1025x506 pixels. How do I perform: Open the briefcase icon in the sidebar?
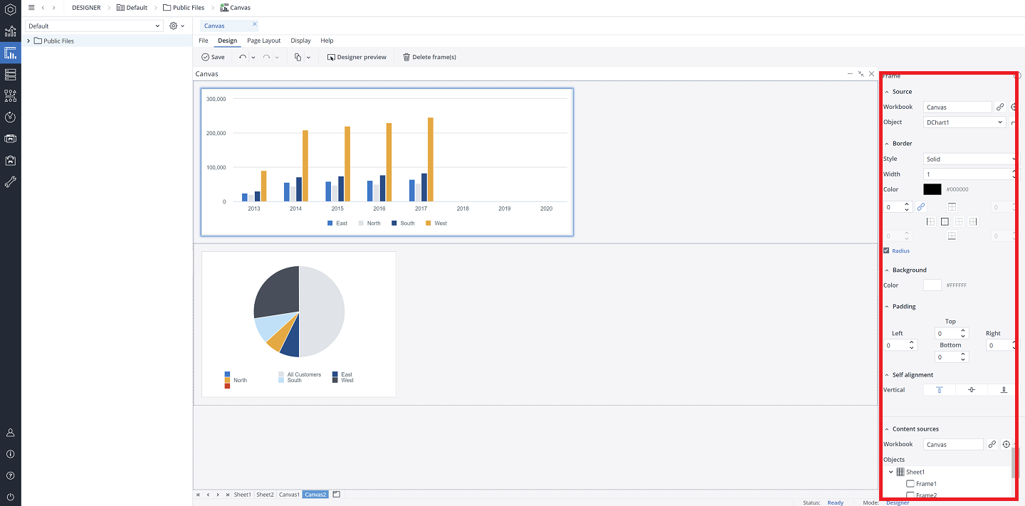pyautogui.click(x=10, y=160)
